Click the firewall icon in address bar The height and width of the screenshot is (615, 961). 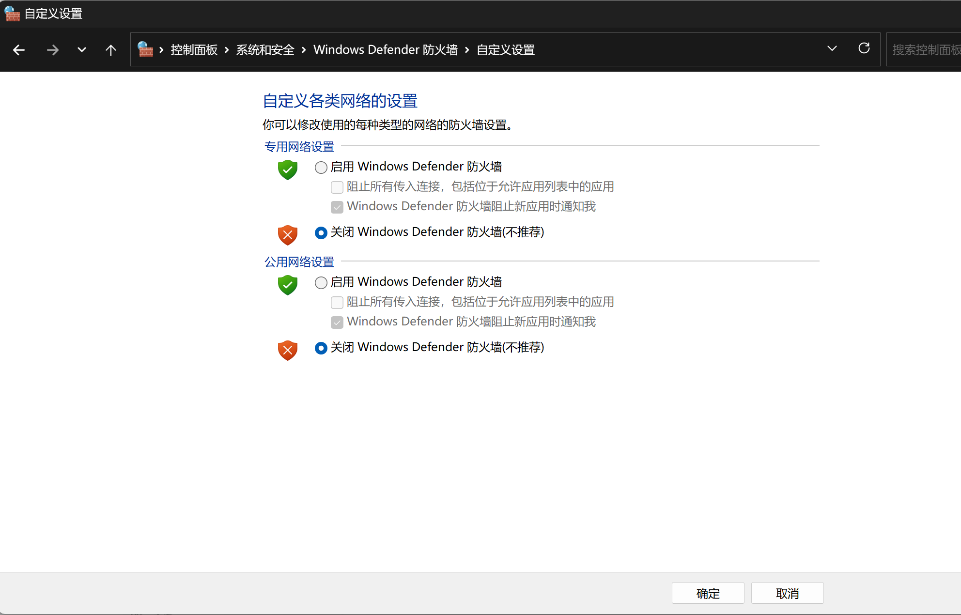pyautogui.click(x=145, y=49)
